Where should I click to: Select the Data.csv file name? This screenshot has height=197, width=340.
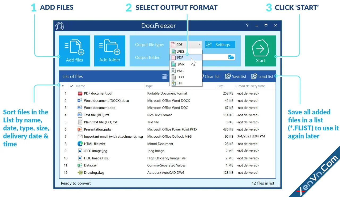click(90, 165)
